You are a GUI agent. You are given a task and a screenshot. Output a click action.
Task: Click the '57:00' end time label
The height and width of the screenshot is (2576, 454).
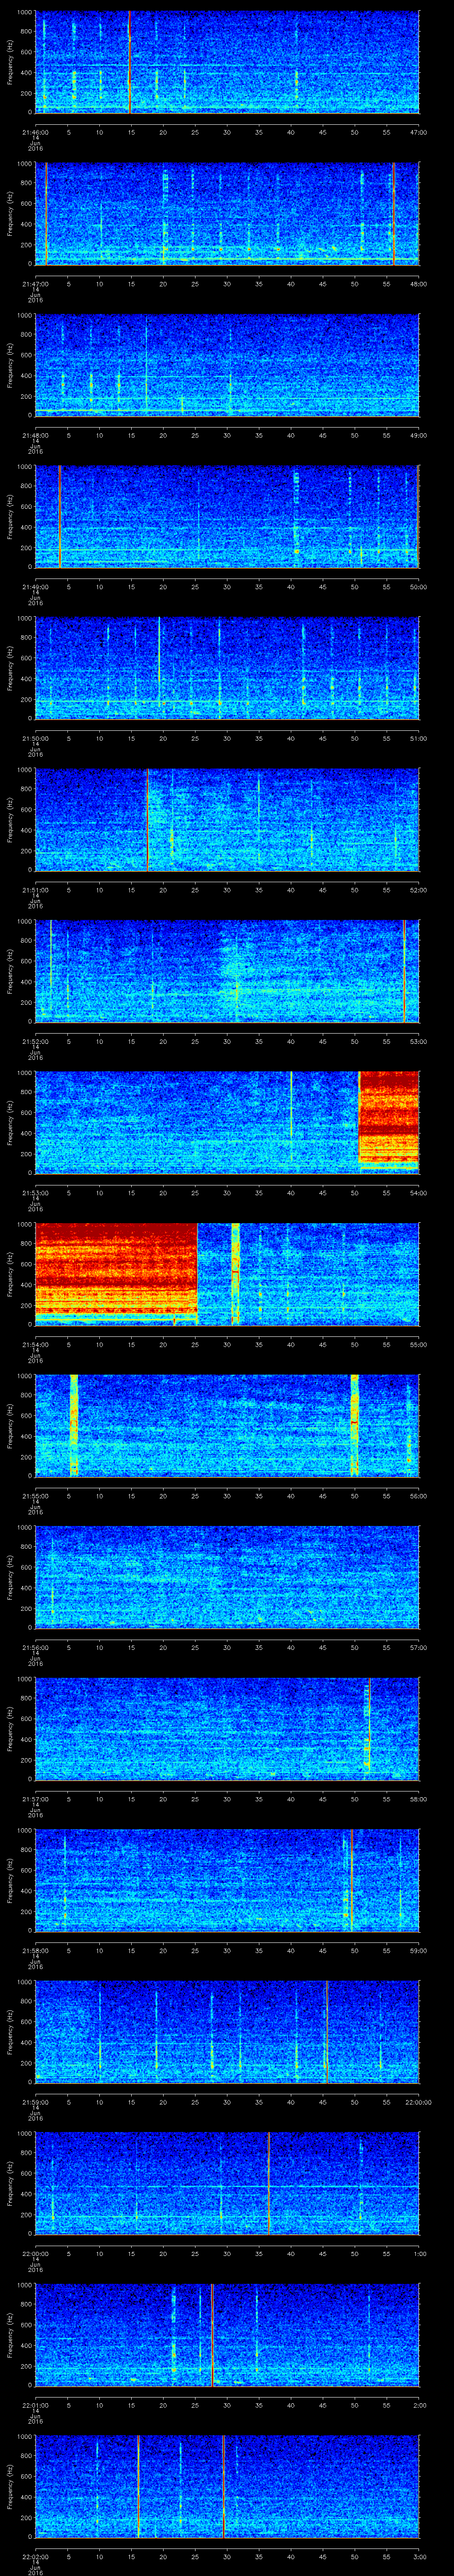coord(418,1647)
